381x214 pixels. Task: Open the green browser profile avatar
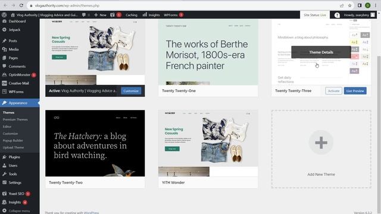[x=368, y=5]
